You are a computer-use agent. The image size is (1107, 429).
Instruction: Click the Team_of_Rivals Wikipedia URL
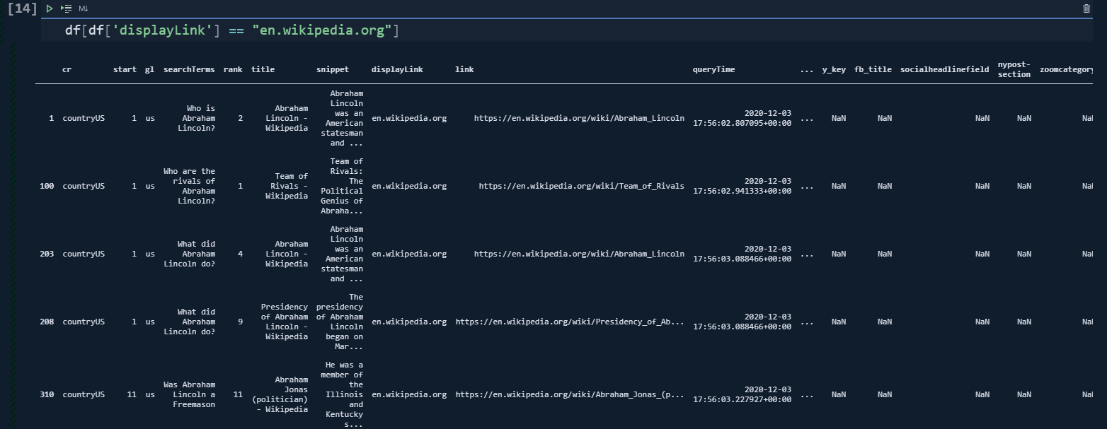tap(582, 186)
